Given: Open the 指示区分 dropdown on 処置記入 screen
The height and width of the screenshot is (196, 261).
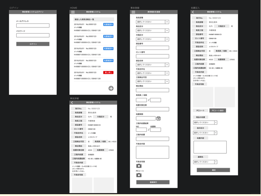Looking at the screenshot, I should coord(205,133).
